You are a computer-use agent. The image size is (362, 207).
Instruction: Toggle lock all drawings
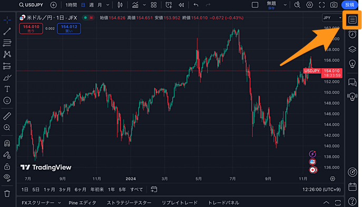[7, 166]
